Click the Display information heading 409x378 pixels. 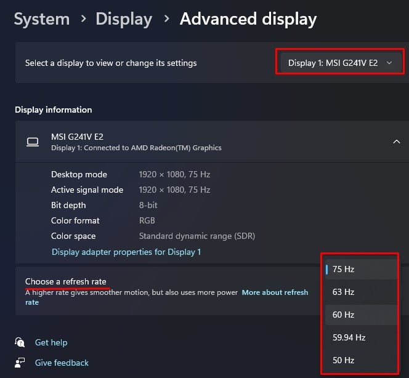point(54,110)
